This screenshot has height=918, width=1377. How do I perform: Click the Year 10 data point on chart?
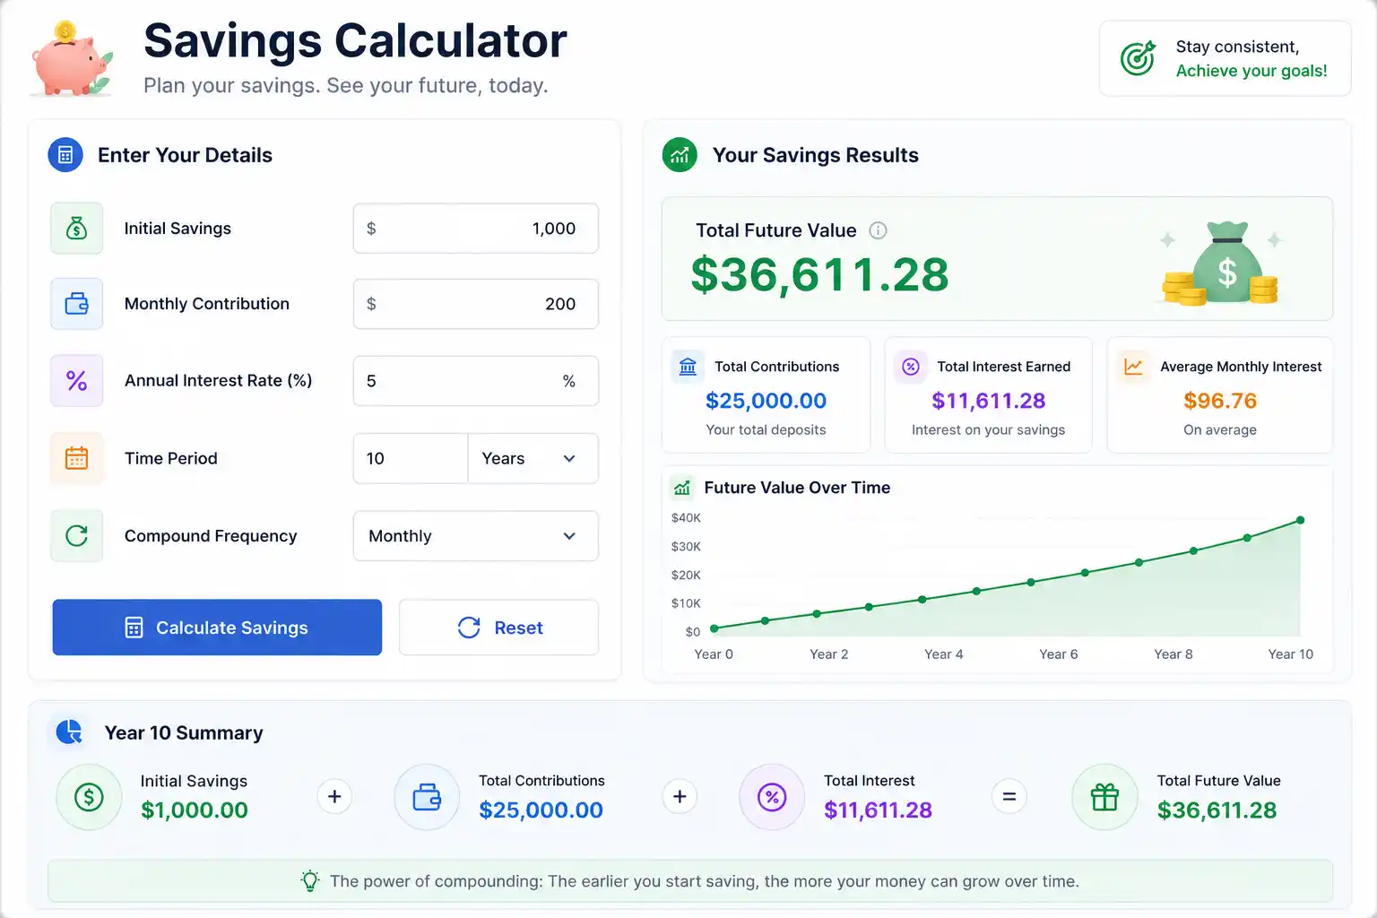1300,520
